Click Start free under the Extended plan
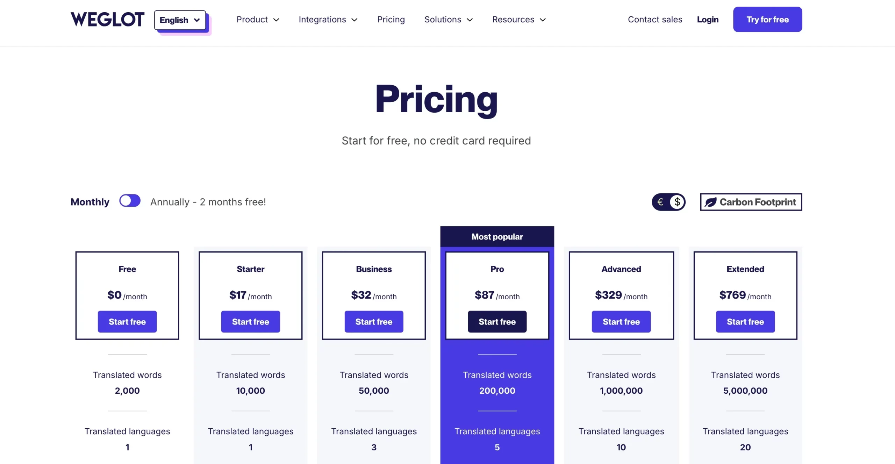The image size is (895, 464). [745, 322]
